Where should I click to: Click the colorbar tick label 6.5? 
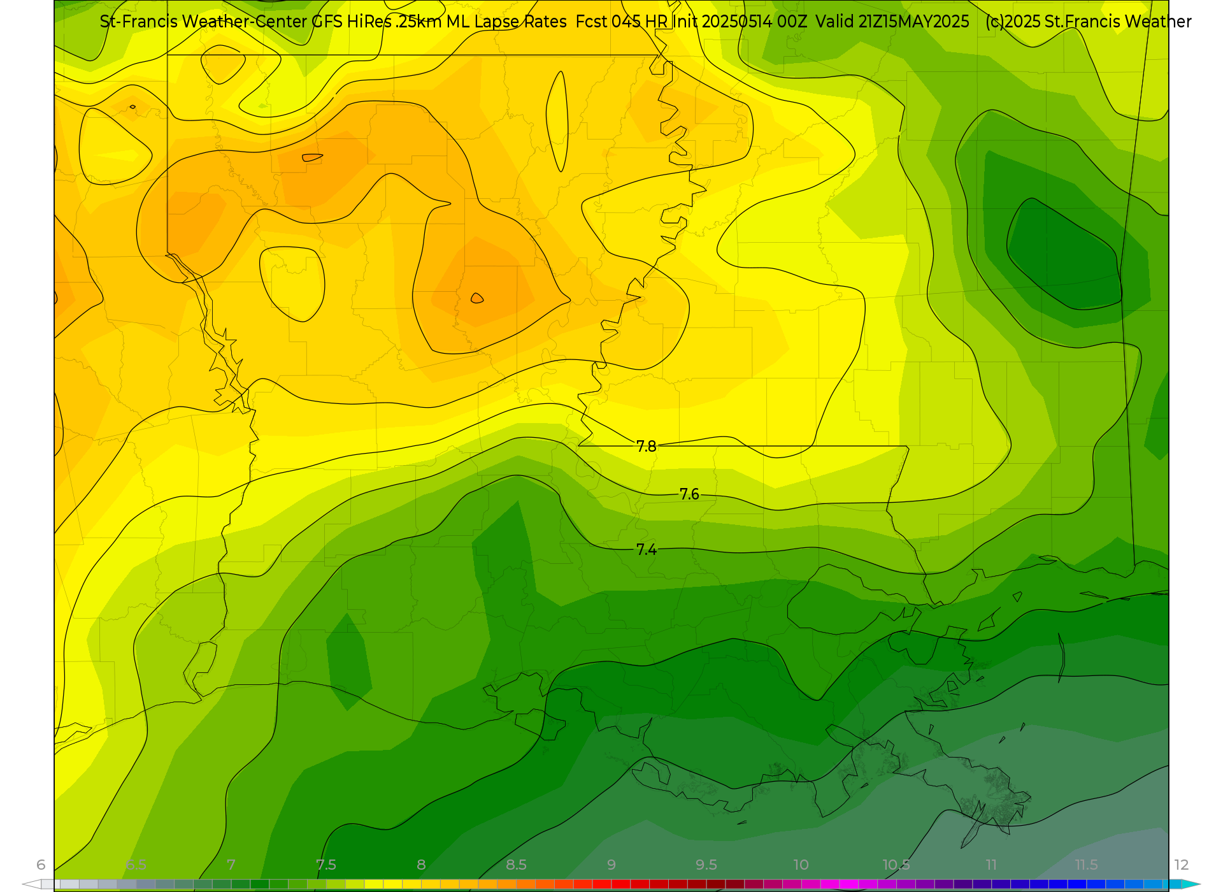click(x=136, y=865)
